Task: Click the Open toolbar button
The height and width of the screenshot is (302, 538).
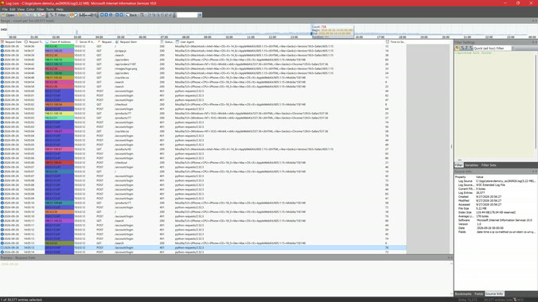Action: [8, 15]
